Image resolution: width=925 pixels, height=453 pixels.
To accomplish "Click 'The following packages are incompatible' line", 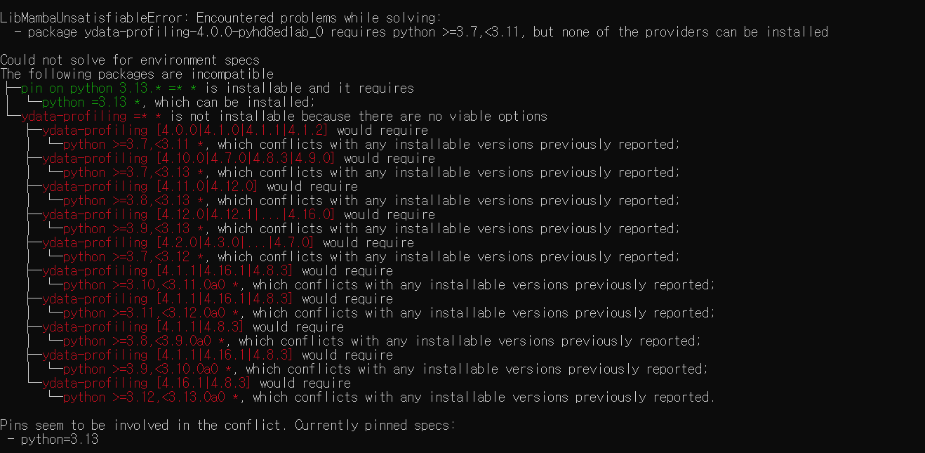I will [137, 74].
